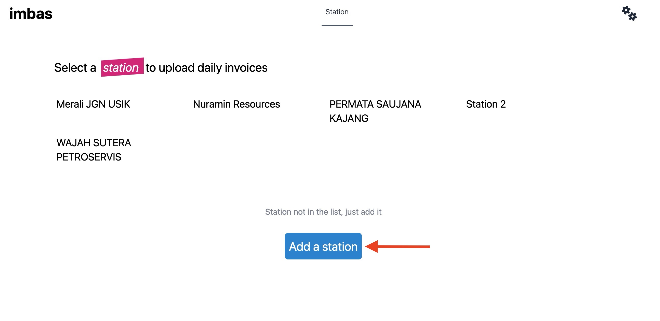660x321 pixels.
Task: Select Station 2 from the list
Action: 485,104
